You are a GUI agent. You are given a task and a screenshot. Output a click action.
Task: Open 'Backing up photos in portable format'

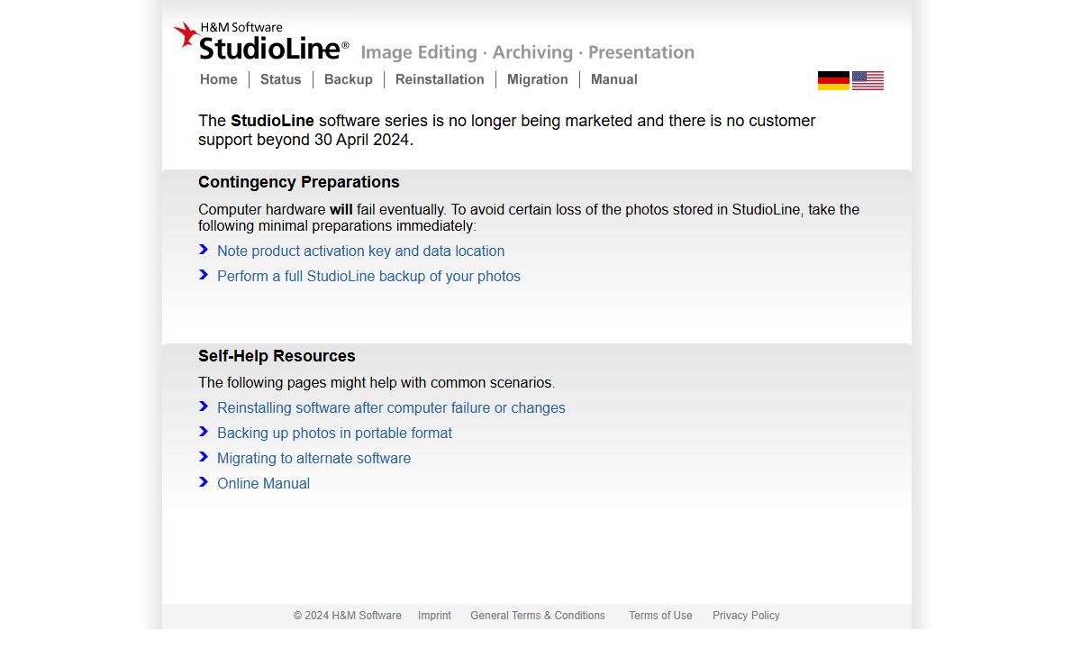(334, 433)
